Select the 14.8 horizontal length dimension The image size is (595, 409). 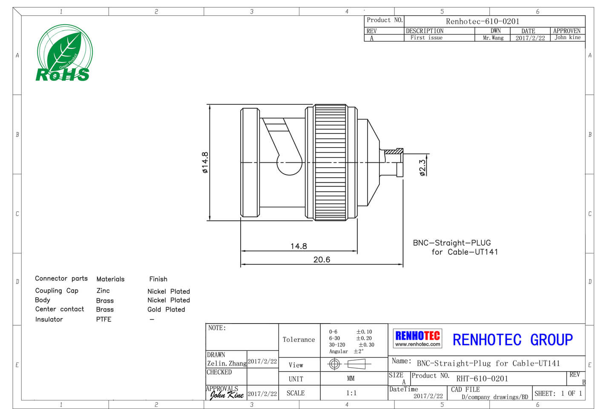[x=299, y=246]
